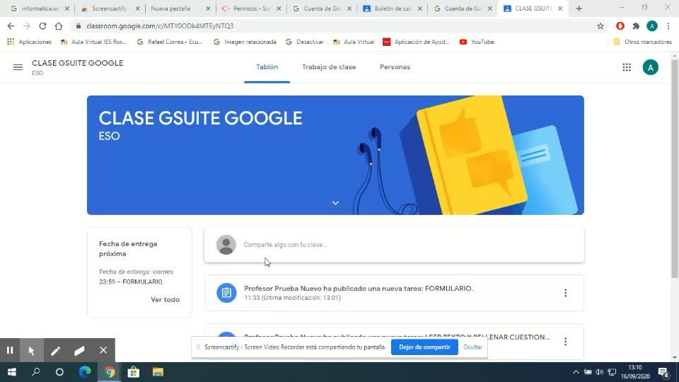The width and height of the screenshot is (679, 382).
Task: Pause the Screencastify recording
Action: pos(10,350)
